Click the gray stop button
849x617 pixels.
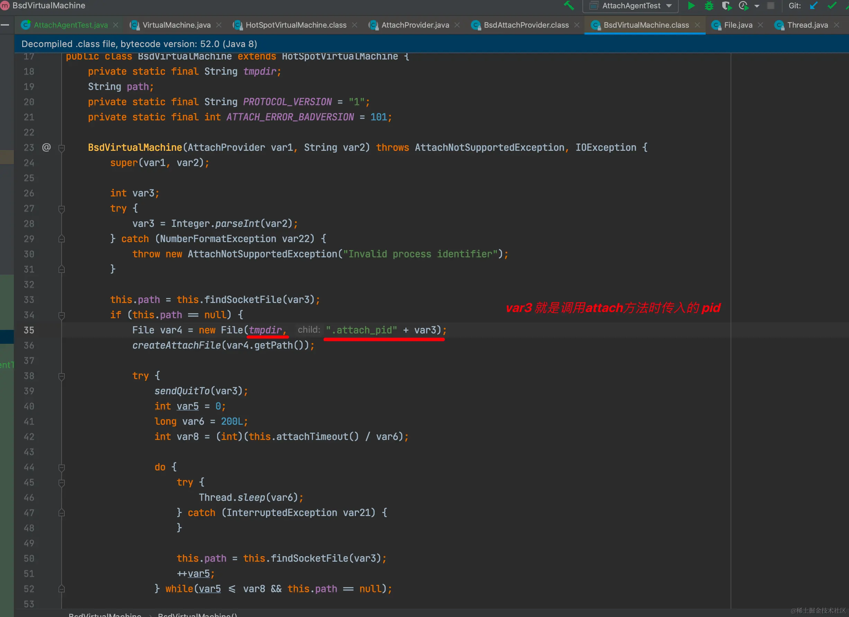771,6
